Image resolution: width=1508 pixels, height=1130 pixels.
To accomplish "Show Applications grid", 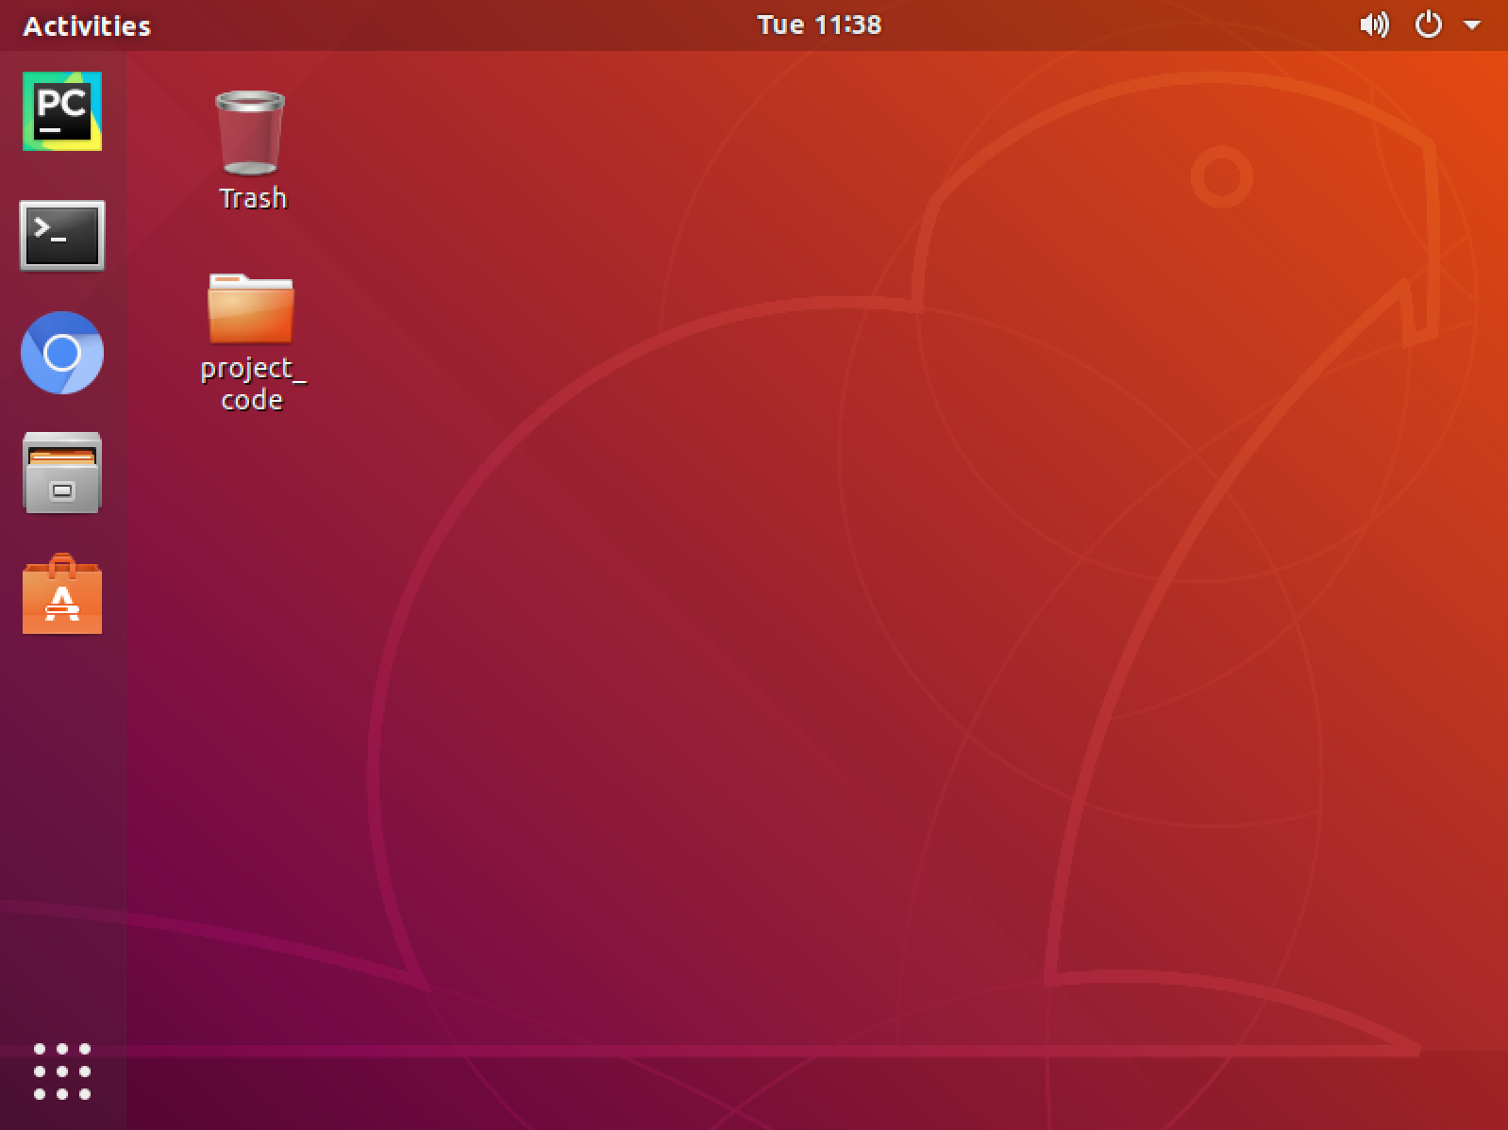I will [x=62, y=1072].
